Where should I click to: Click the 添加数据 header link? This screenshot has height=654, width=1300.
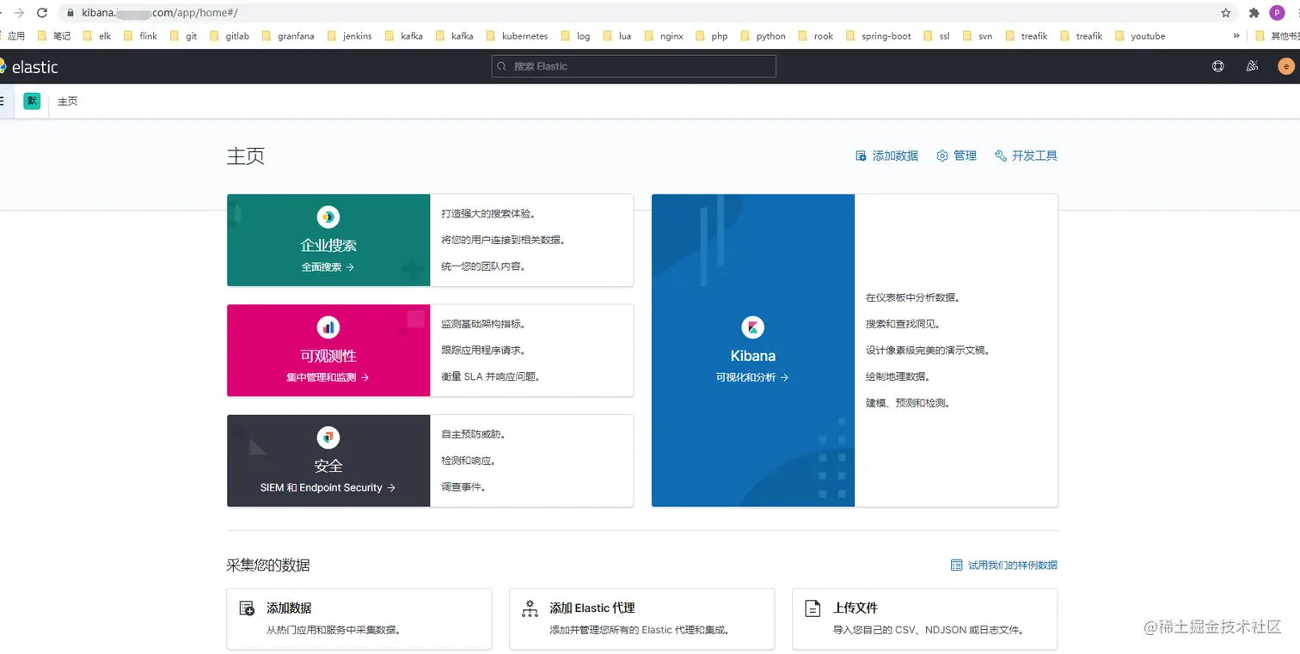[x=886, y=156]
